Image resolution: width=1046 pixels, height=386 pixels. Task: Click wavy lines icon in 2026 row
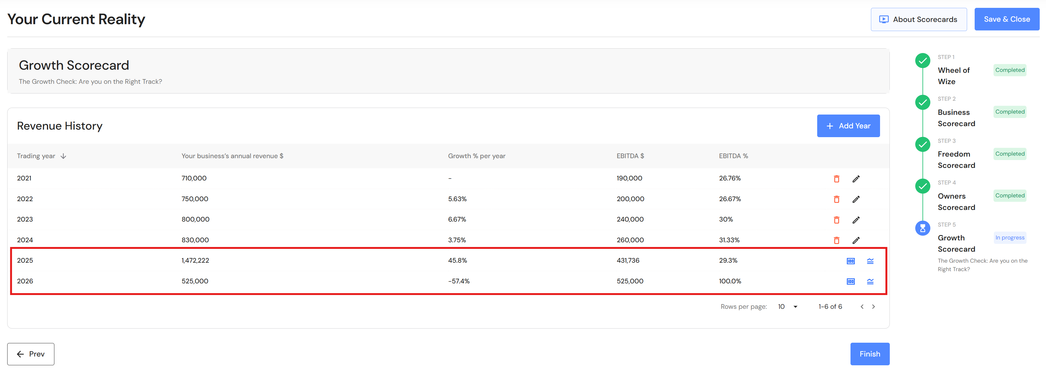[x=870, y=281]
